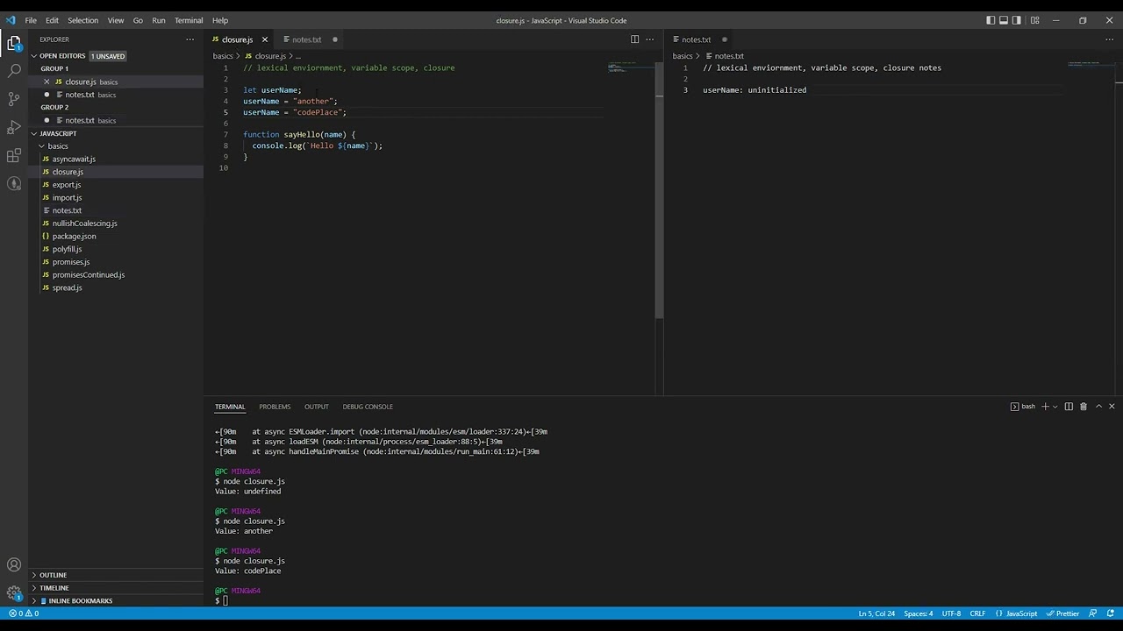Change Spaces: 4 indentation setting
This screenshot has height=631, width=1123.
(x=919, y=613)
